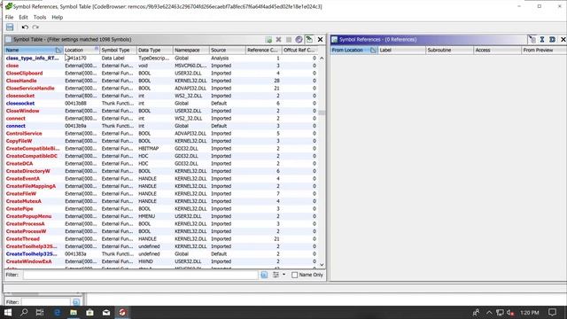Open the Help menu

point(57,17)
